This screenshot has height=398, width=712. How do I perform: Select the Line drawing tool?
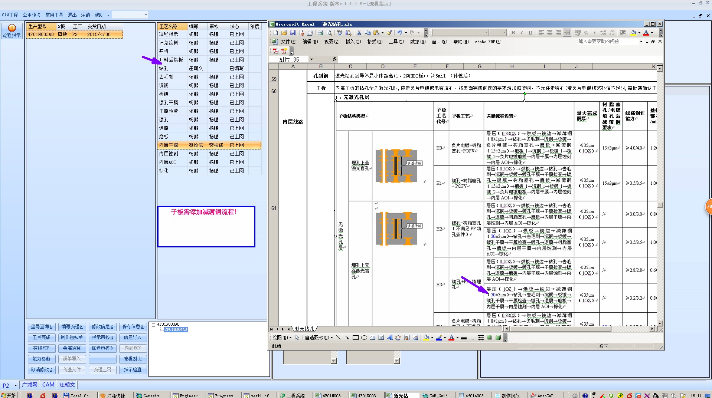338,338
